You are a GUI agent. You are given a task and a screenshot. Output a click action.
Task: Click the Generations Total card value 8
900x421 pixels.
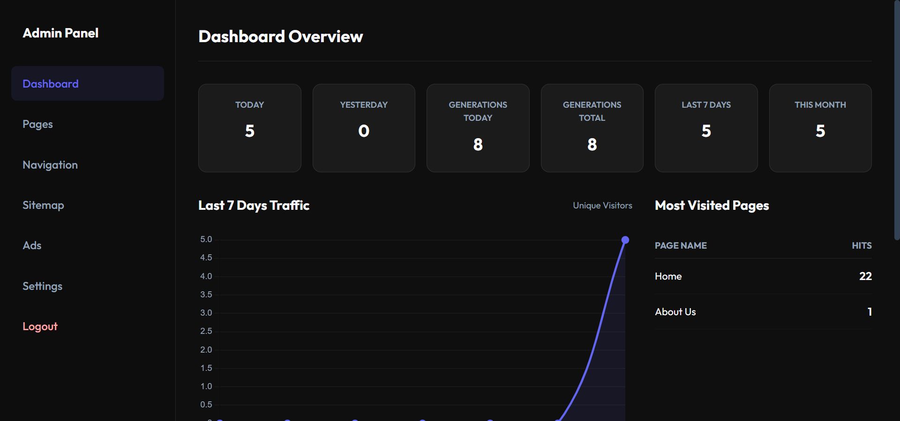click(592, 144)
